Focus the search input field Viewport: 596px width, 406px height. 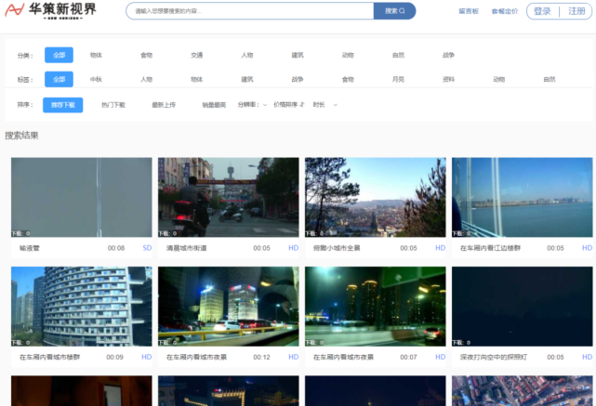250,11
